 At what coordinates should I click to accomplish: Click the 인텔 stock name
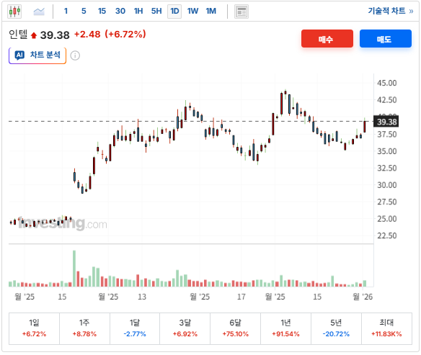pos(18,35)
